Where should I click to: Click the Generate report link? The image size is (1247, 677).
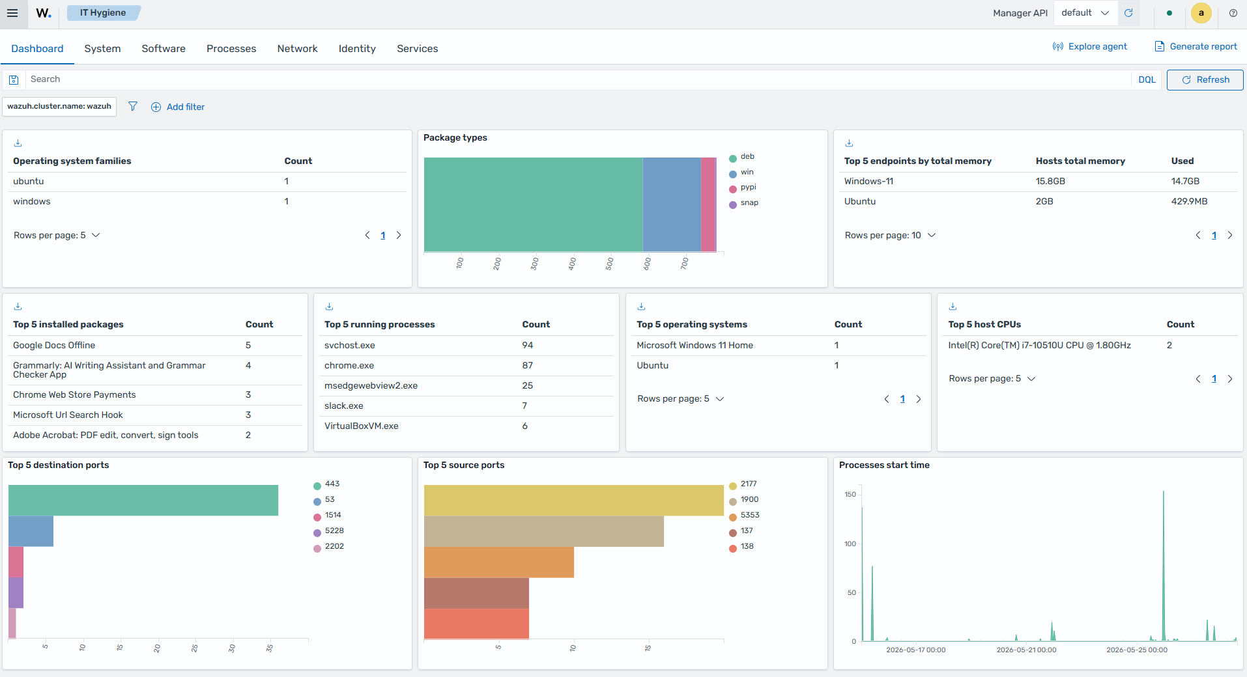click(x=1196, y=46)
